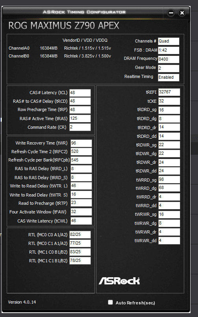The width and height of the screenshot is (198, 317).
Task: Click the tRFCpb value 545 field
Action: tap(81, 160)
